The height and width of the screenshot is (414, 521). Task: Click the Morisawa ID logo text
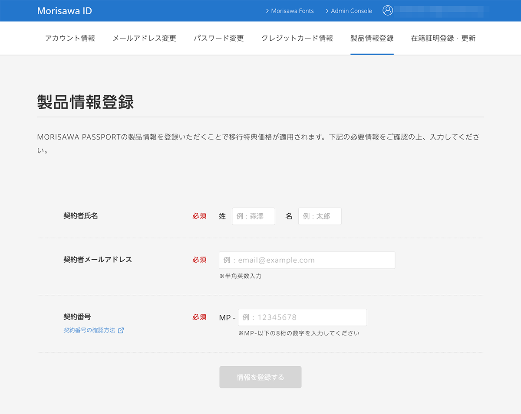click(x=65, y=11)
